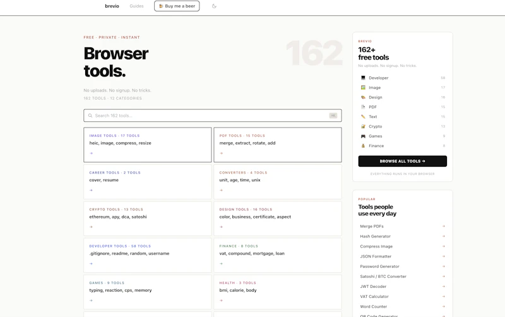The width and height of the screenshot is (505, 317).
Task: Click the arrow in Career Tools card
Action: pos(91,191)
